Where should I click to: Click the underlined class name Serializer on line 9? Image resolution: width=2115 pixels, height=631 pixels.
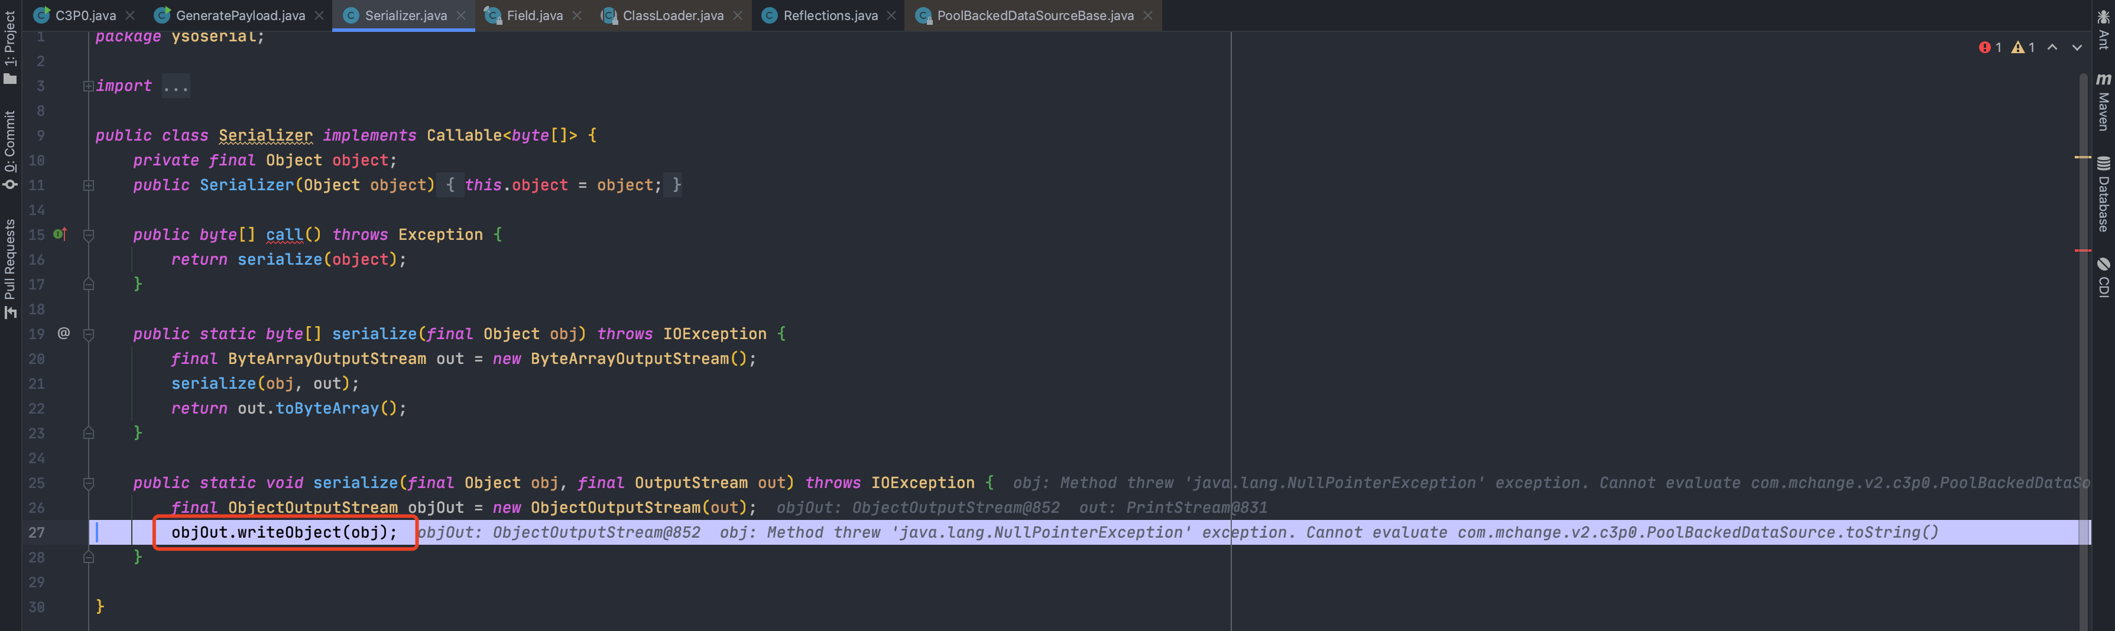[x=265, y=135]
